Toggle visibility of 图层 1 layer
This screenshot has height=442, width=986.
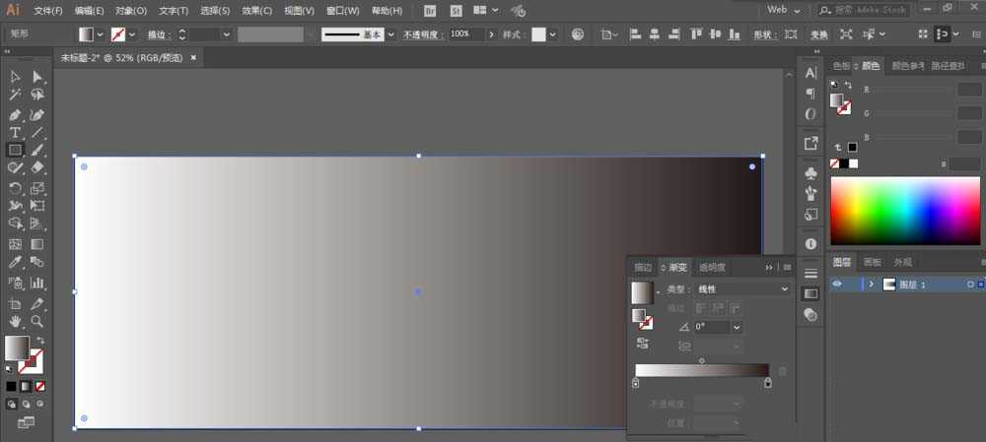tap(838, 284)
